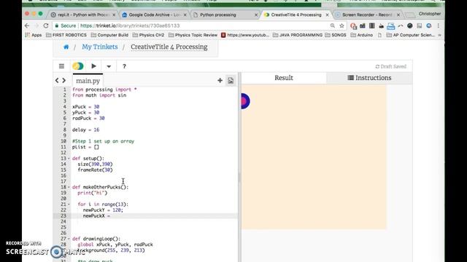Click the browser forward button

(36, 26)
